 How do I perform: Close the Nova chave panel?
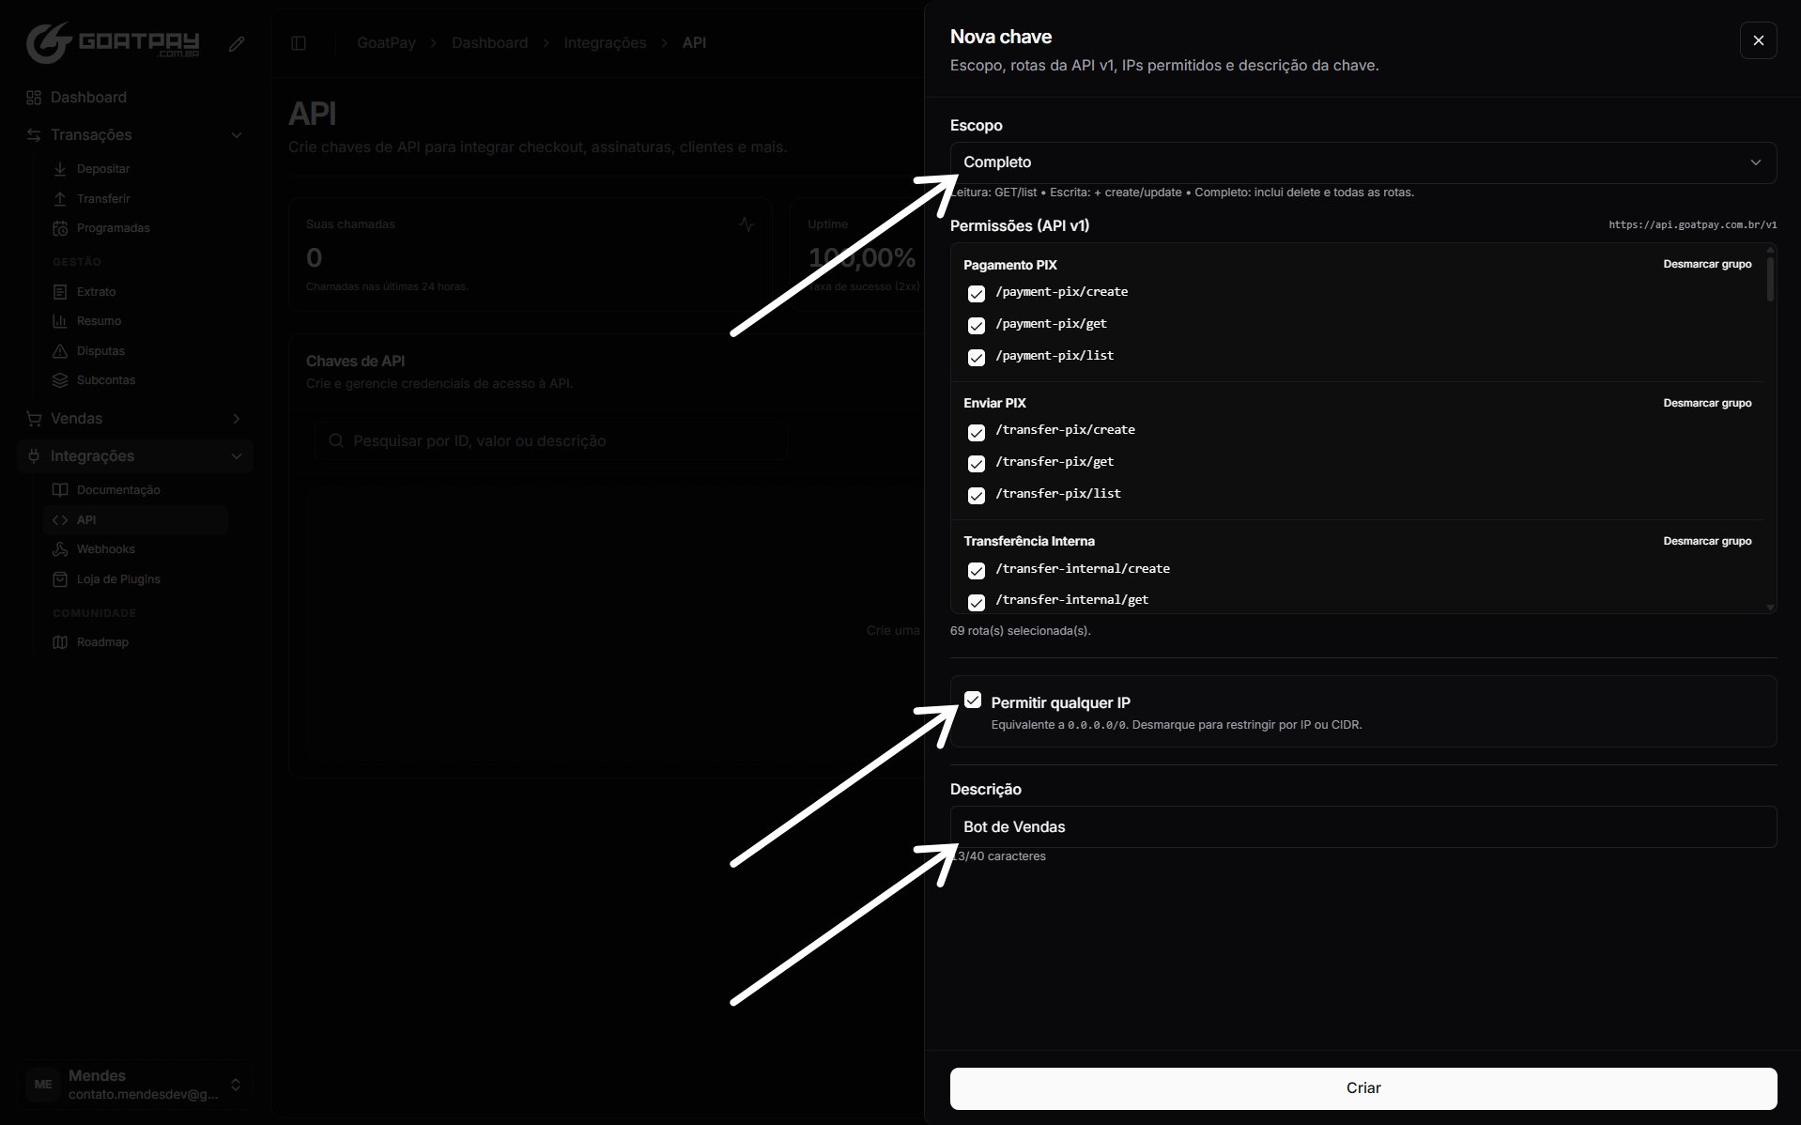[1758, 40]
